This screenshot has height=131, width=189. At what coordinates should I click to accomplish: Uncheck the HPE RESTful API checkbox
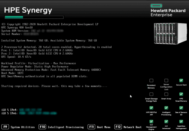151,108
